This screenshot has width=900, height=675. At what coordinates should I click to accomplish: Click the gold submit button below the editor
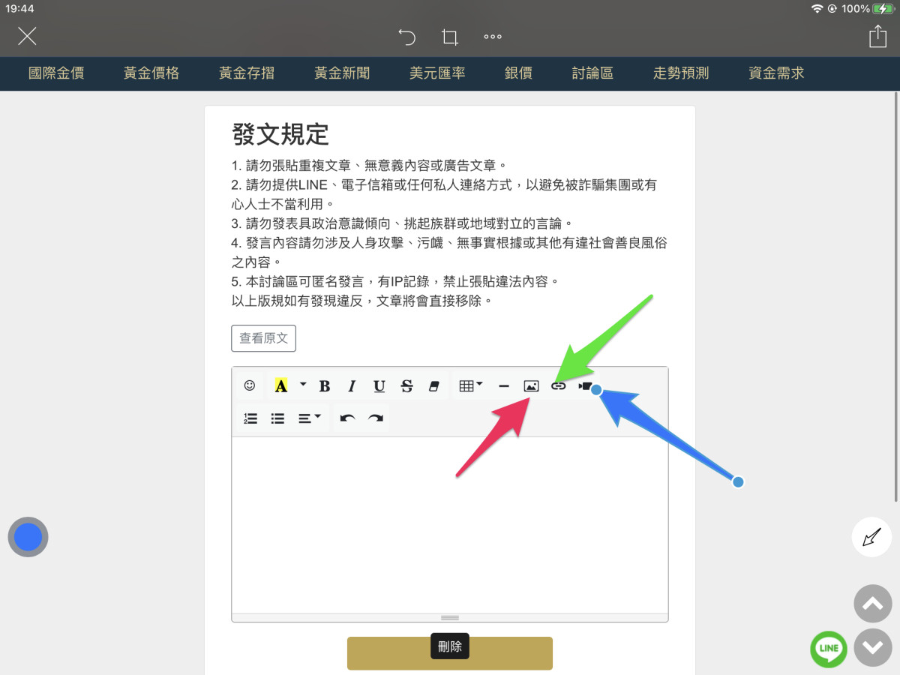tap(450, 653)
